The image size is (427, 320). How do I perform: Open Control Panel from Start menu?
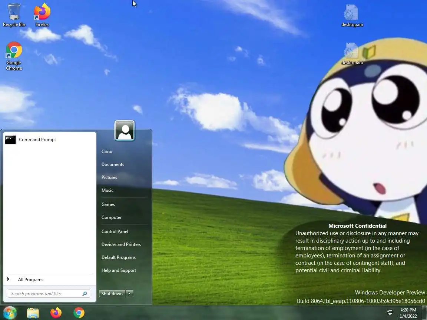115,231
